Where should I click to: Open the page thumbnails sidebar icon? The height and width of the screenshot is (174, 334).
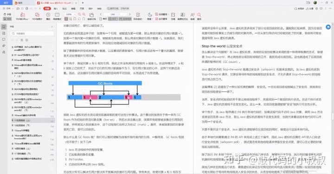tap(4, 33)
